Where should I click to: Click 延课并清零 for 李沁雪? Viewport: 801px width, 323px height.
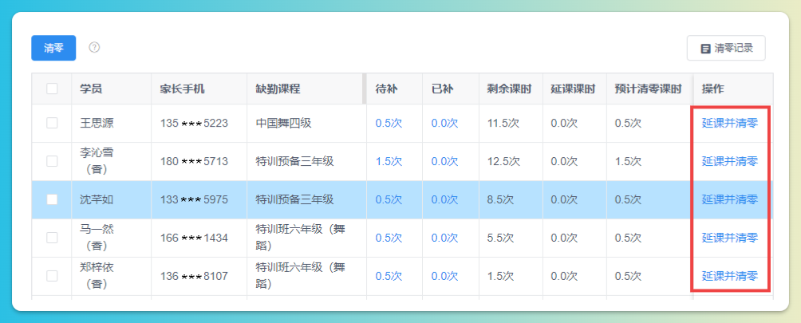click(x=729, y=161)
